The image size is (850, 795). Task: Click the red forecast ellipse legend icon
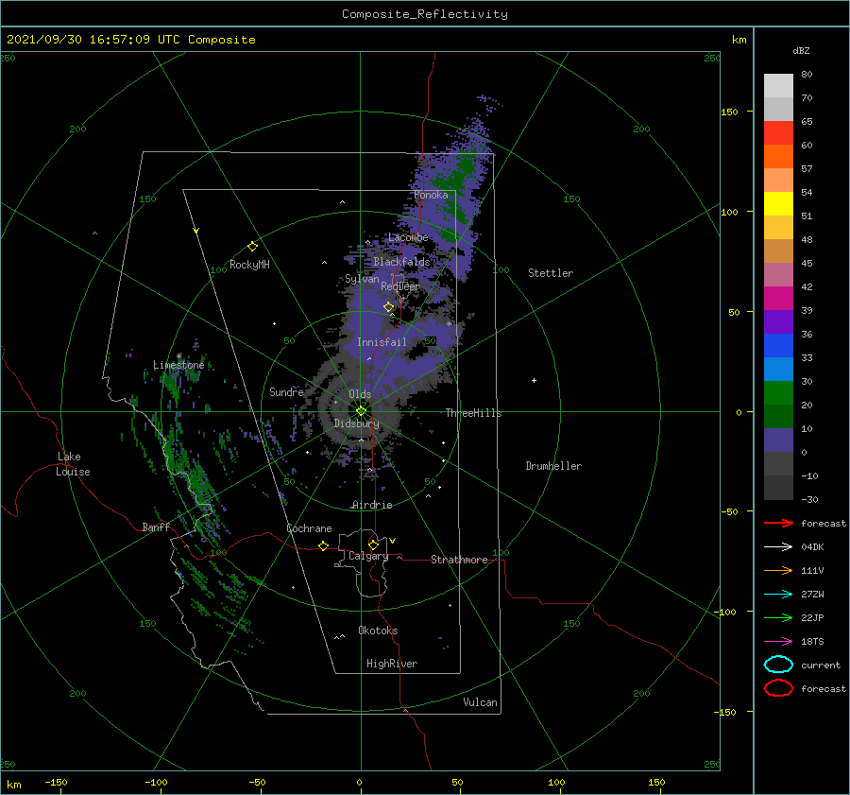778,688
